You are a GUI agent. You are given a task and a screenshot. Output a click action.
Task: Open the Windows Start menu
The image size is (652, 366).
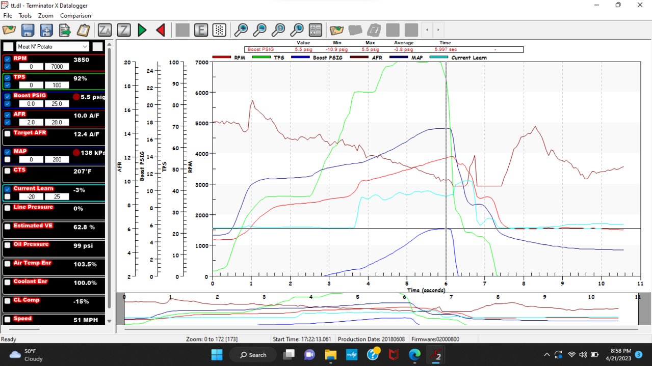[217, 354]
